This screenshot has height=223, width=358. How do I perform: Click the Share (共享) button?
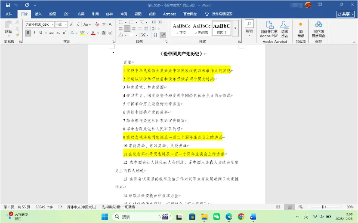coord(345,14)
